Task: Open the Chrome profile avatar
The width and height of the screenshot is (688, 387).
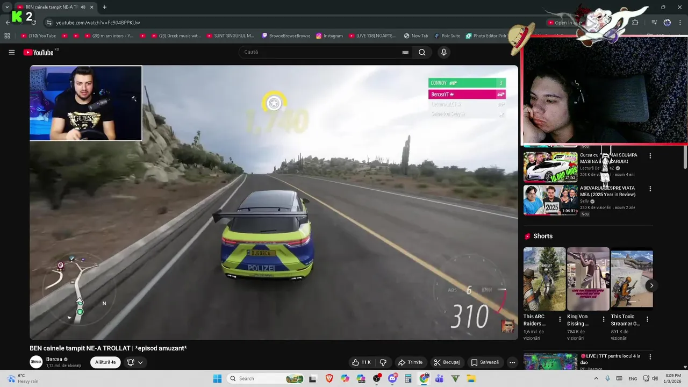Action: pyautogui.click(x=667, y=23)
